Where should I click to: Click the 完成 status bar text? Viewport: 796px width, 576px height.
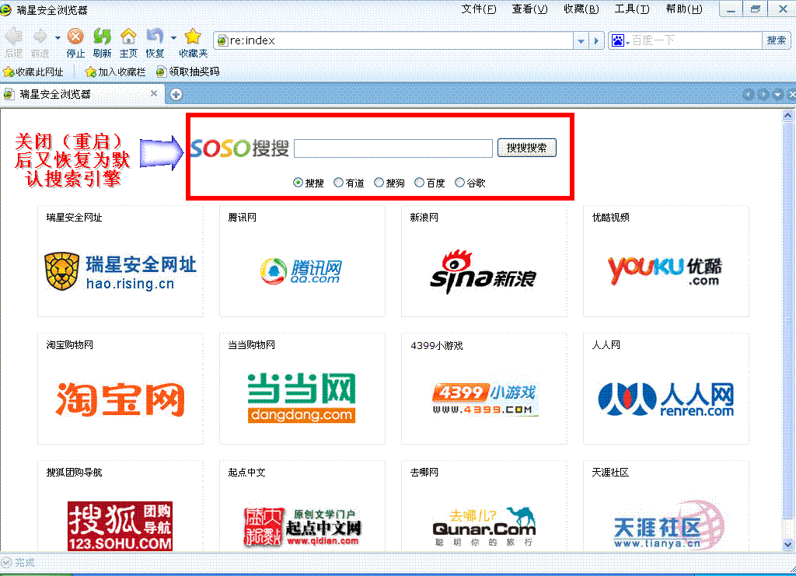(x=24, y=562)
